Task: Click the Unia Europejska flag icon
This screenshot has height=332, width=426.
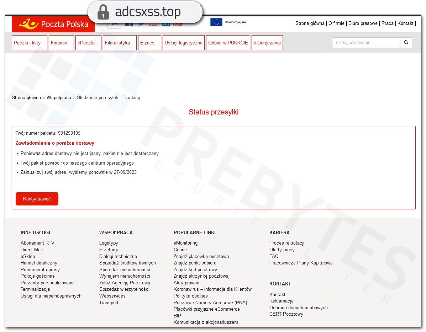Action: [x=216, y=22]
